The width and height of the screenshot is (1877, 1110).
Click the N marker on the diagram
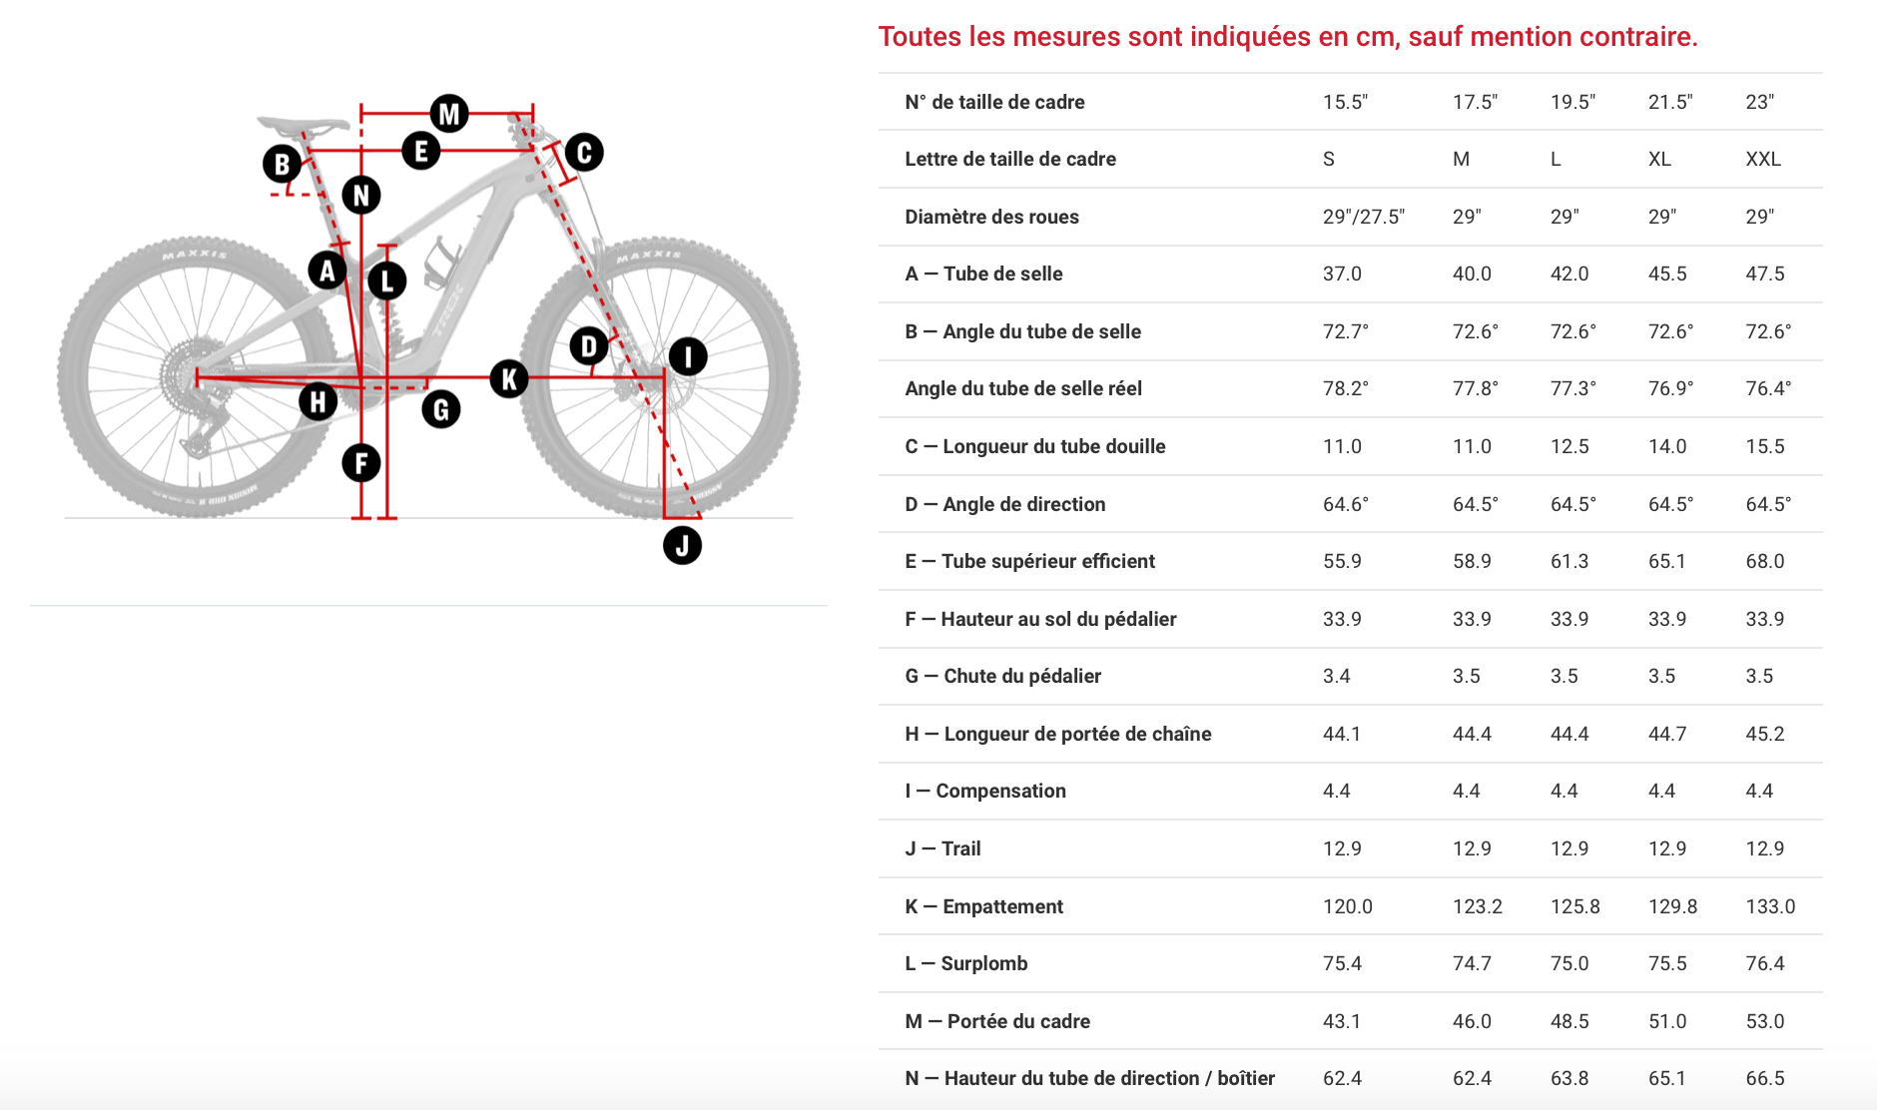361,195
